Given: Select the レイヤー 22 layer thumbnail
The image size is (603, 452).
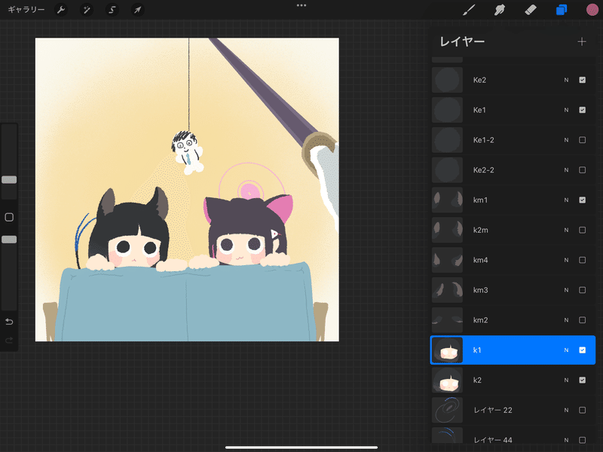Looking at the screenshot, I should (447, 410).
